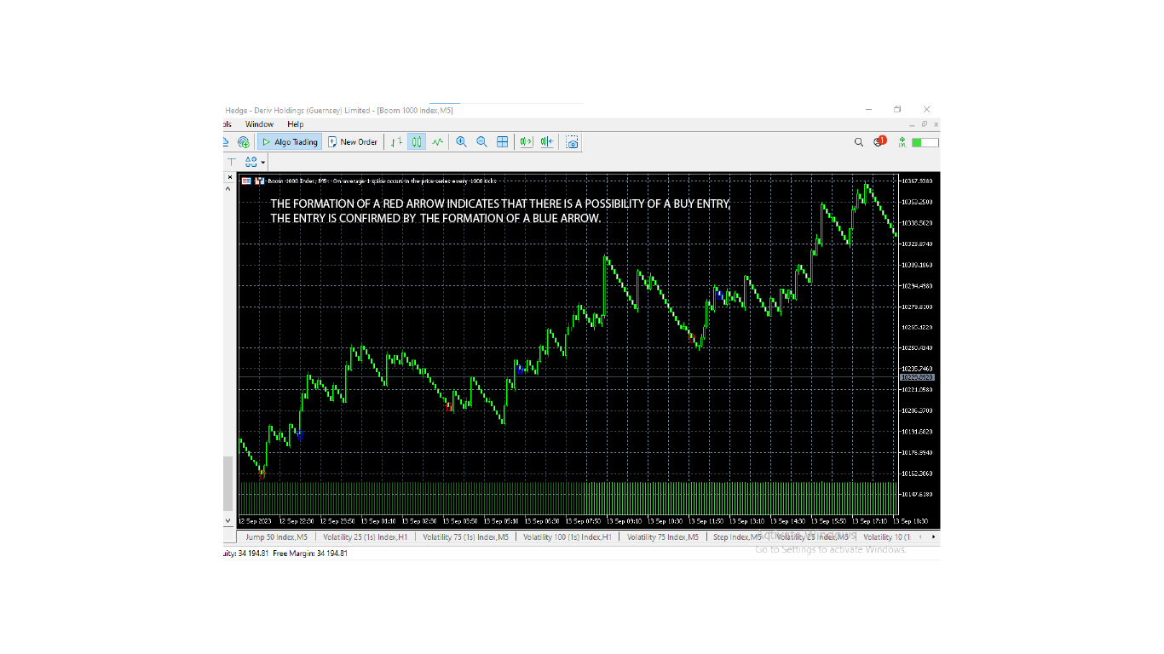Tile the chart windows with the grid icon
The image size is (1164, 654).
tap(501, 141)
